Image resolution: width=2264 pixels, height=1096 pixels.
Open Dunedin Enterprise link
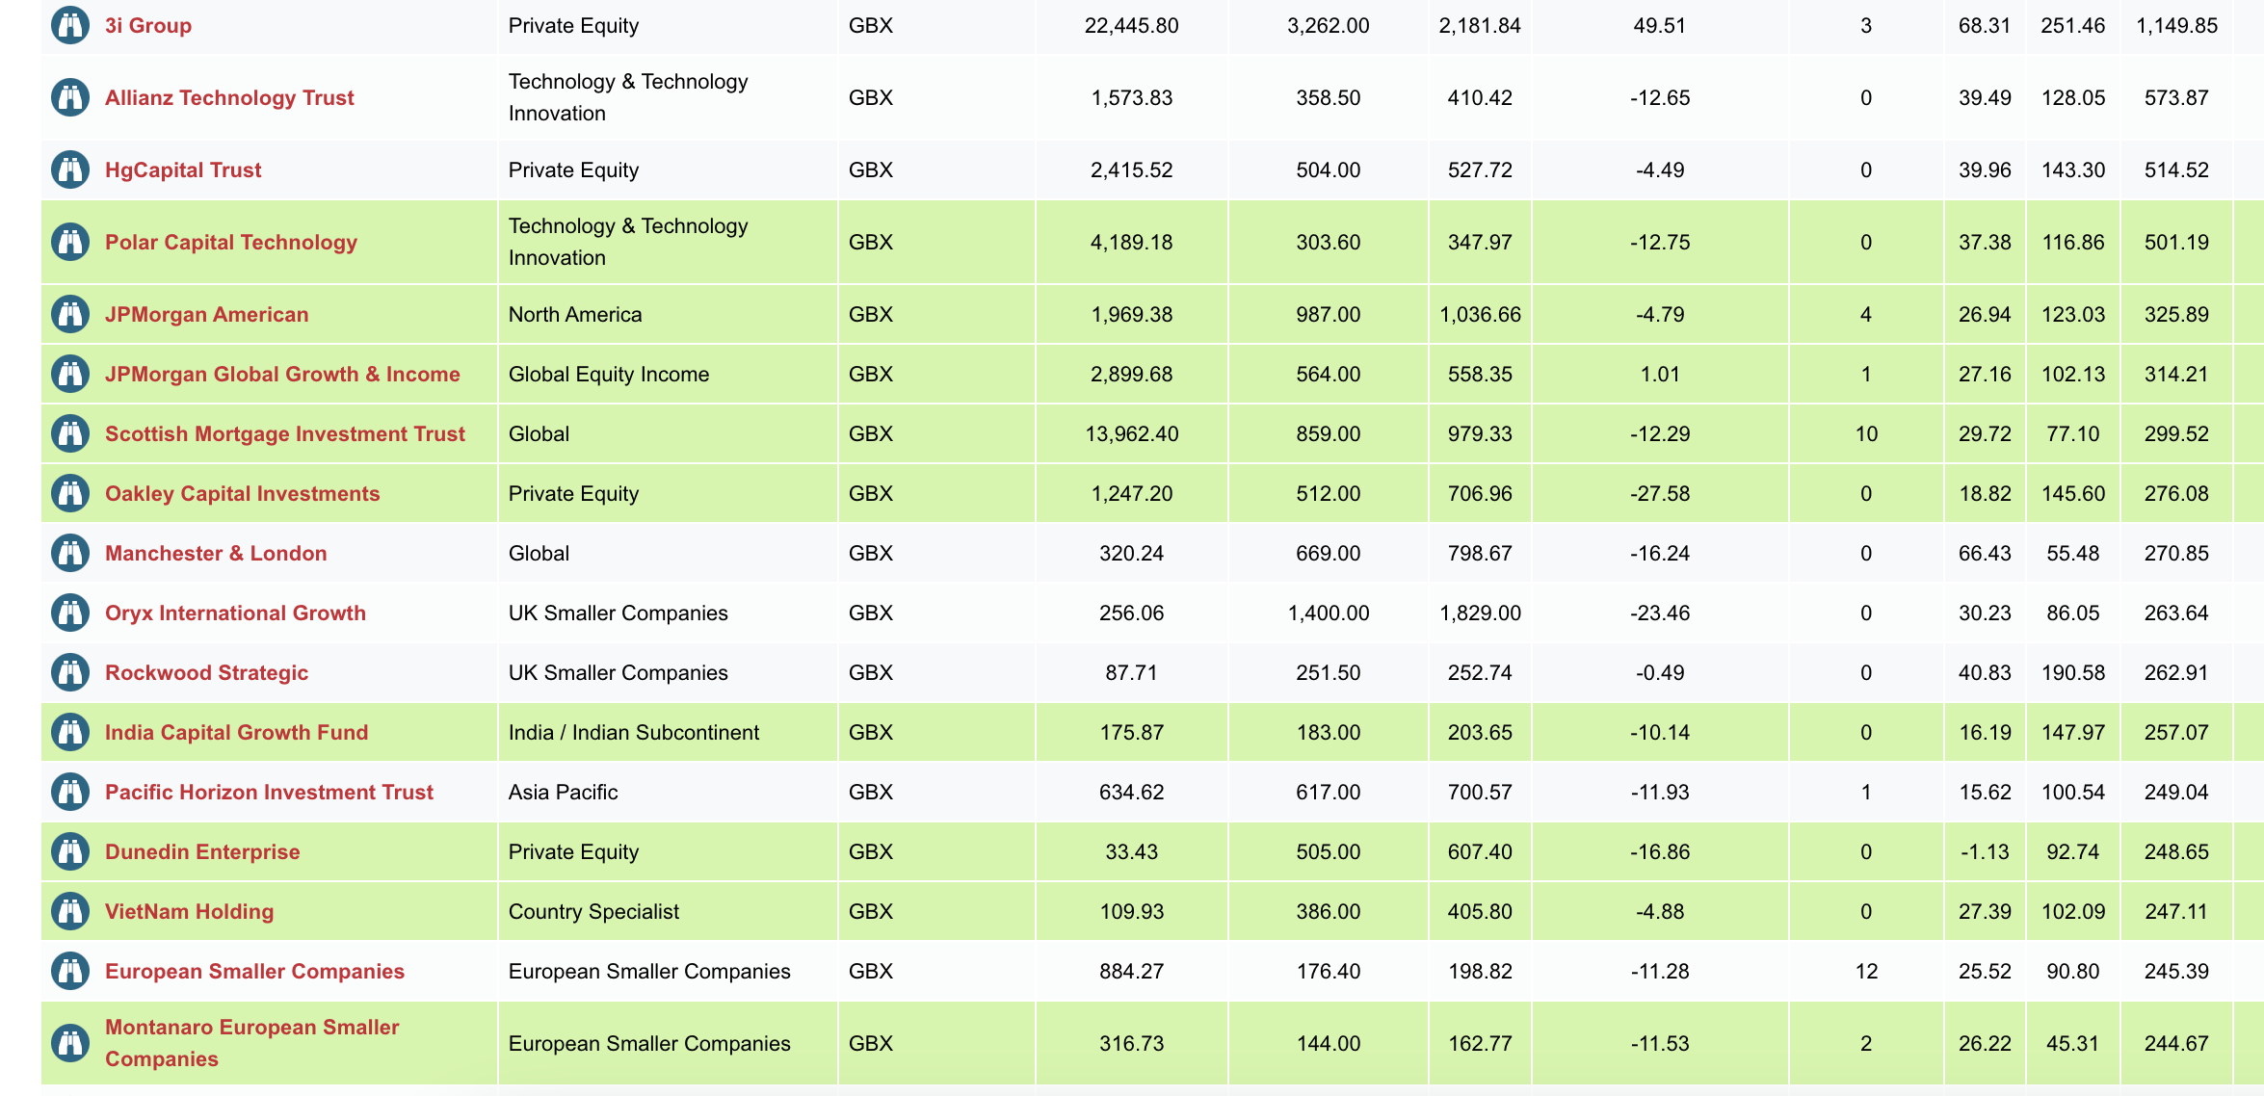(x=202, y=851)
